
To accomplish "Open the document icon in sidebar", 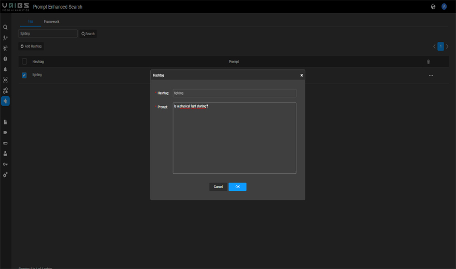I will pos(5,122).
